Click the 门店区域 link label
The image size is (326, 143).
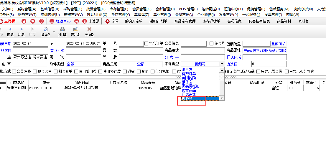(x=234, y=57)
